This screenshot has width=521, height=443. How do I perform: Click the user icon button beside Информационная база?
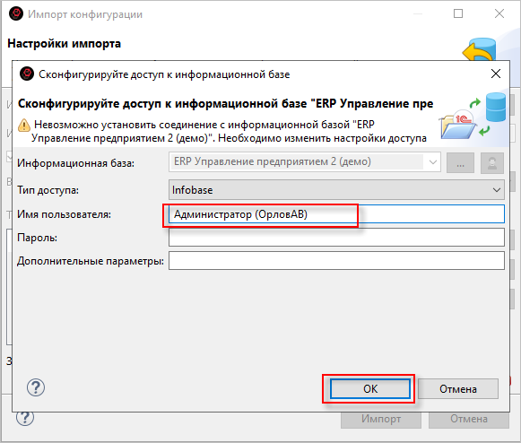pyautogui.click(x=492, y=163)
